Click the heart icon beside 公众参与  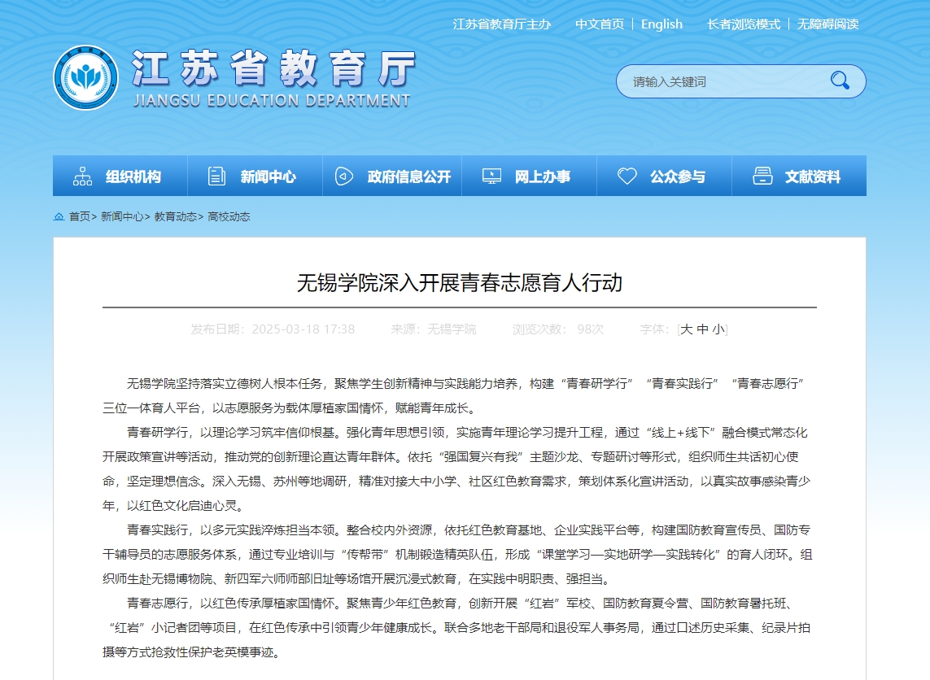pyautogui.click(x=627, y=177)
